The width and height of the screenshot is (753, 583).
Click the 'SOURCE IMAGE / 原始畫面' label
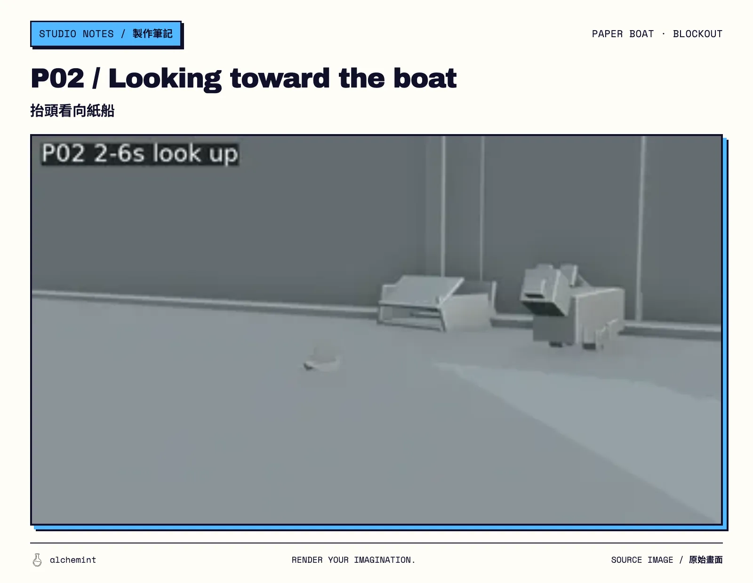point(667,560)
